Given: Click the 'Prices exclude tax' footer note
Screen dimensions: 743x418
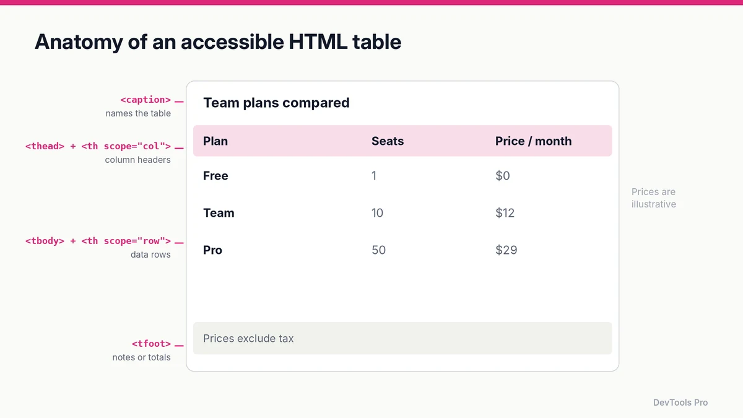Looking at the screenshot, I should click(x=248, y=339).
